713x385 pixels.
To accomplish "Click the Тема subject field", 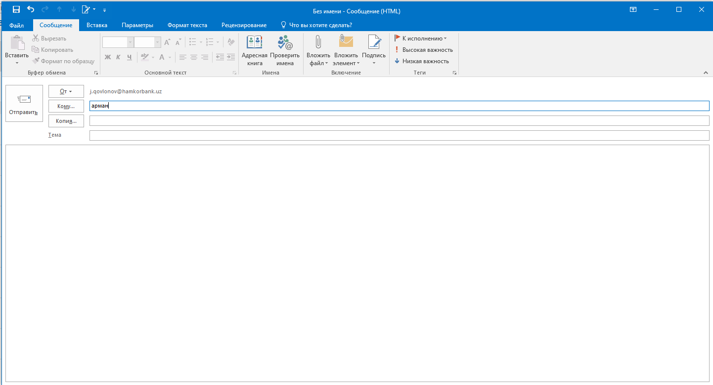I will click(400, 135).
